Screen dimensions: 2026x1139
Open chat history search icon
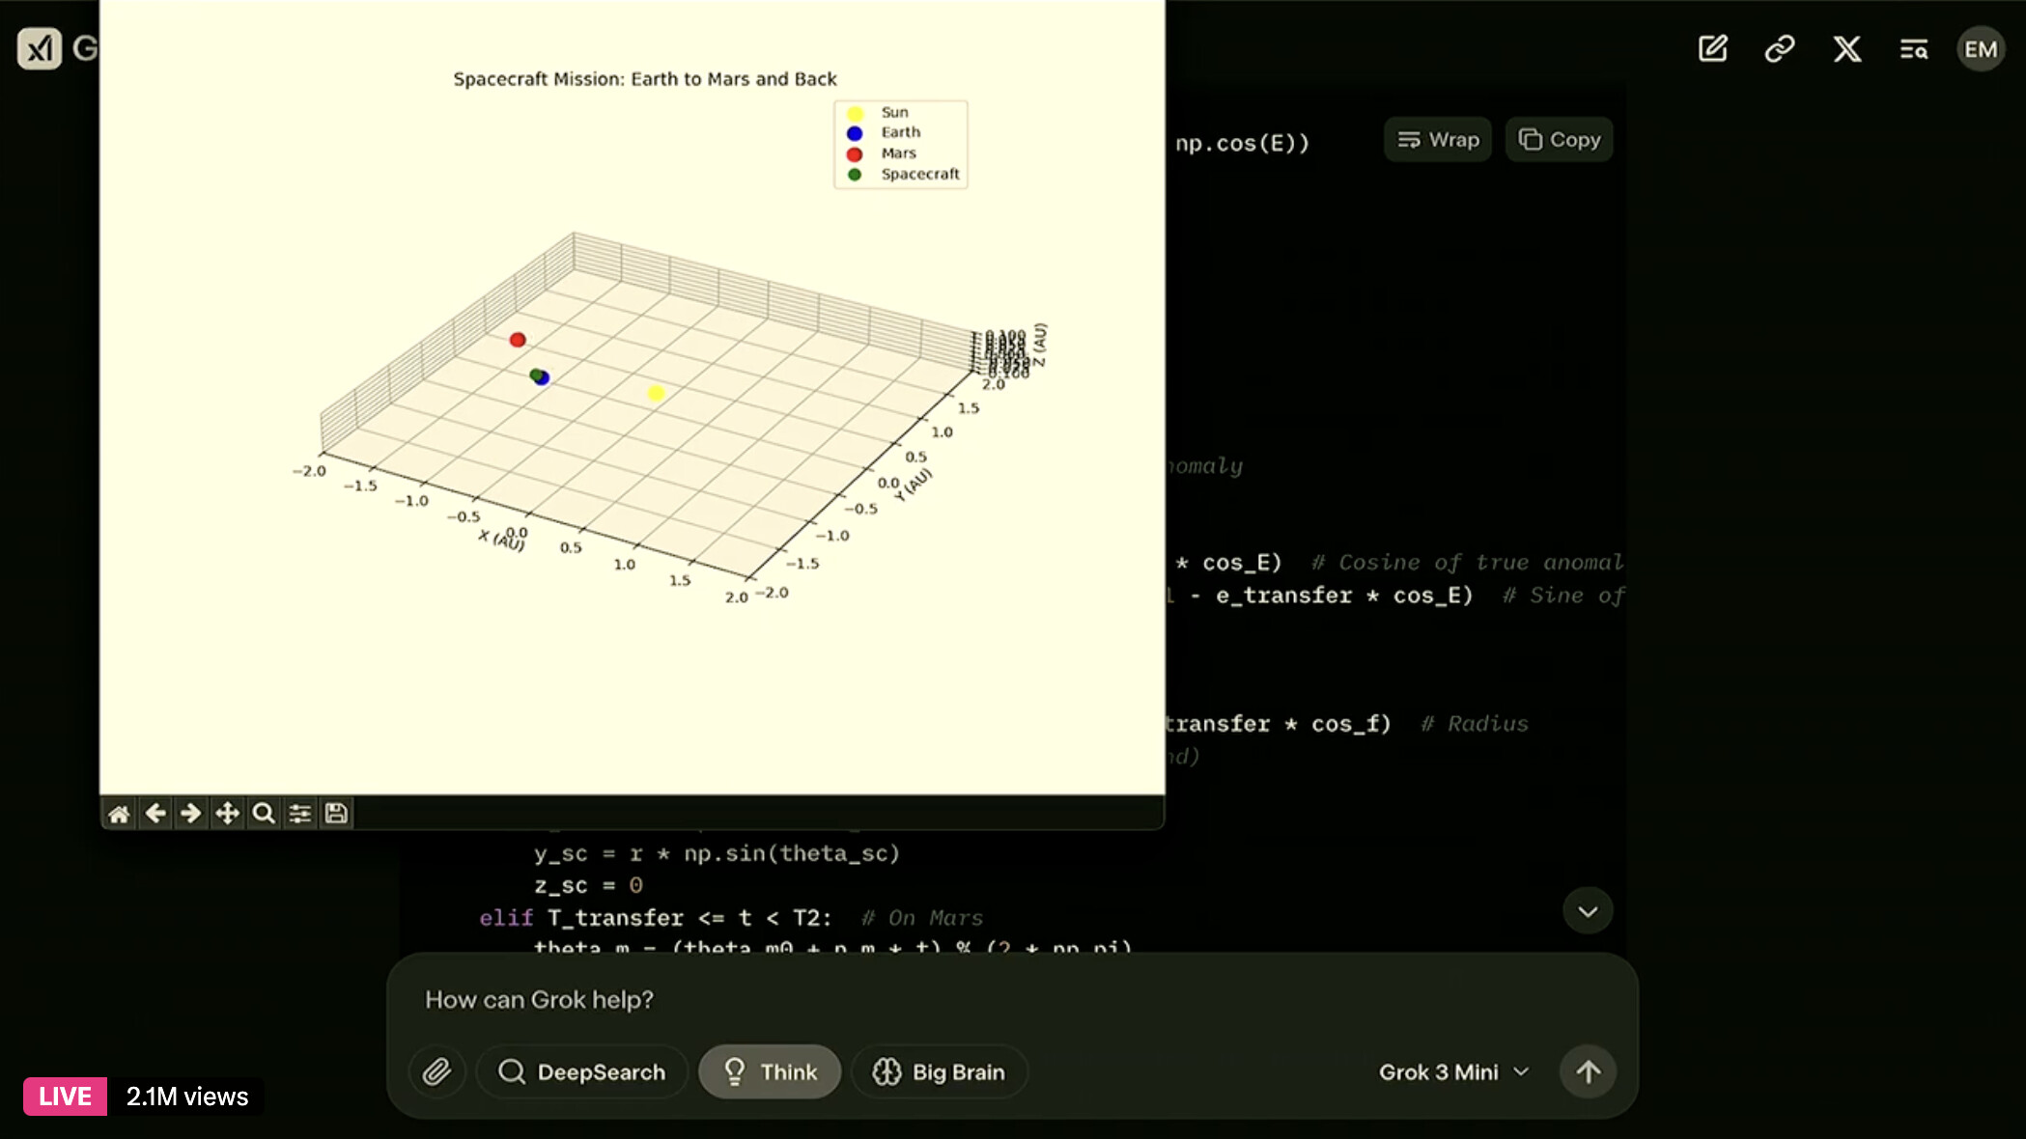point(1913,48)
